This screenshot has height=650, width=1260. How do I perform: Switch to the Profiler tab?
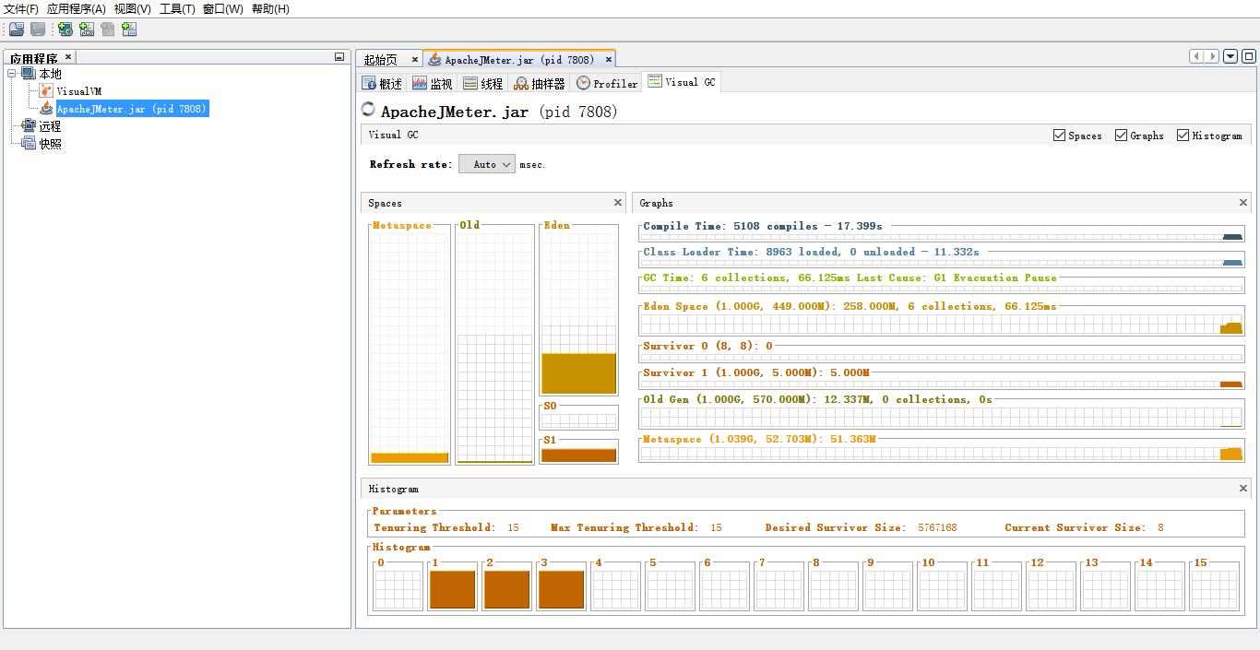[x=607, y=83]
